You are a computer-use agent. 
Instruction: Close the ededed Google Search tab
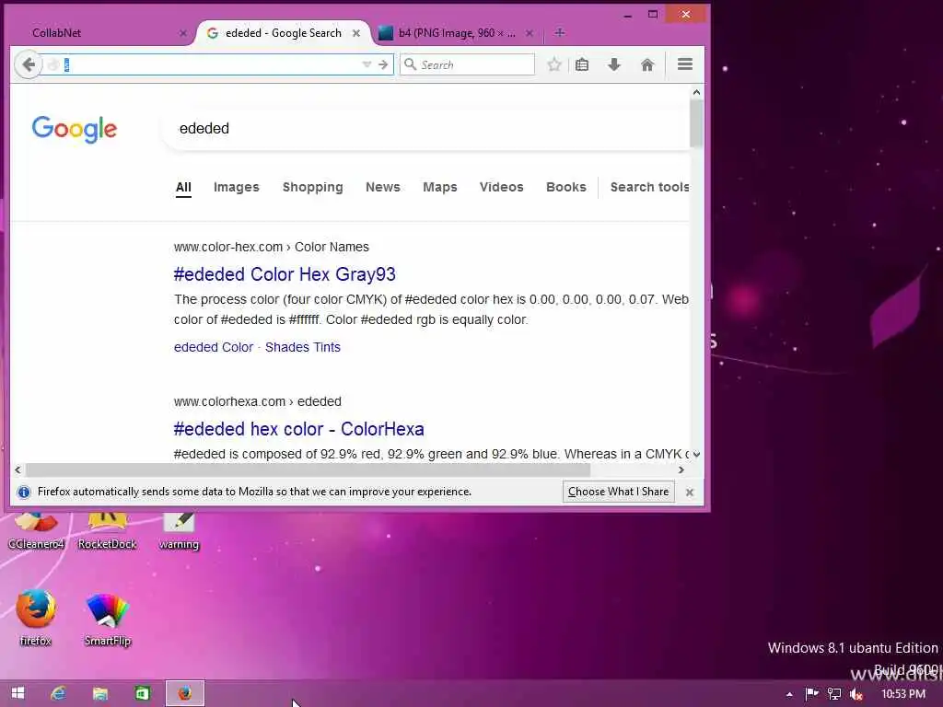(356, 34)
